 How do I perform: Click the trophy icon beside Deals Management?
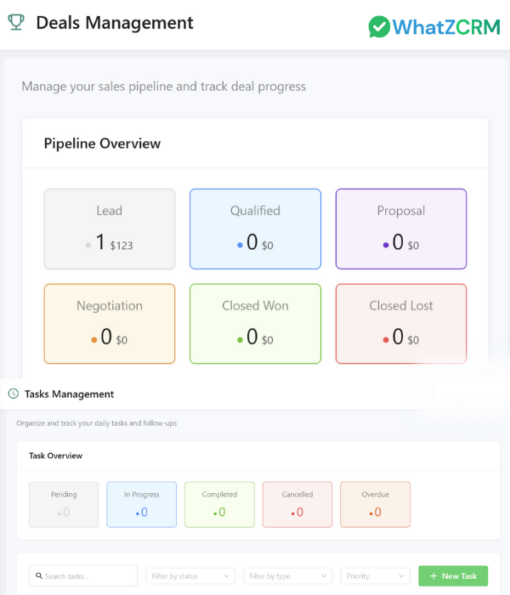15,23
